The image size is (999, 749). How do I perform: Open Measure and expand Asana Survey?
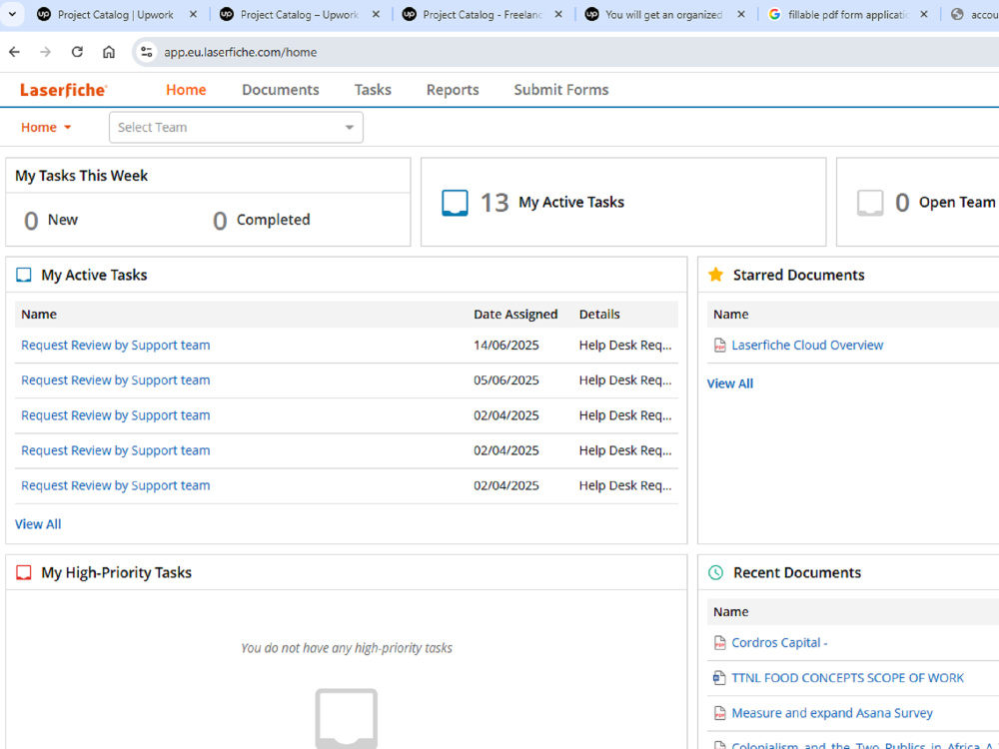pos(832,713)
